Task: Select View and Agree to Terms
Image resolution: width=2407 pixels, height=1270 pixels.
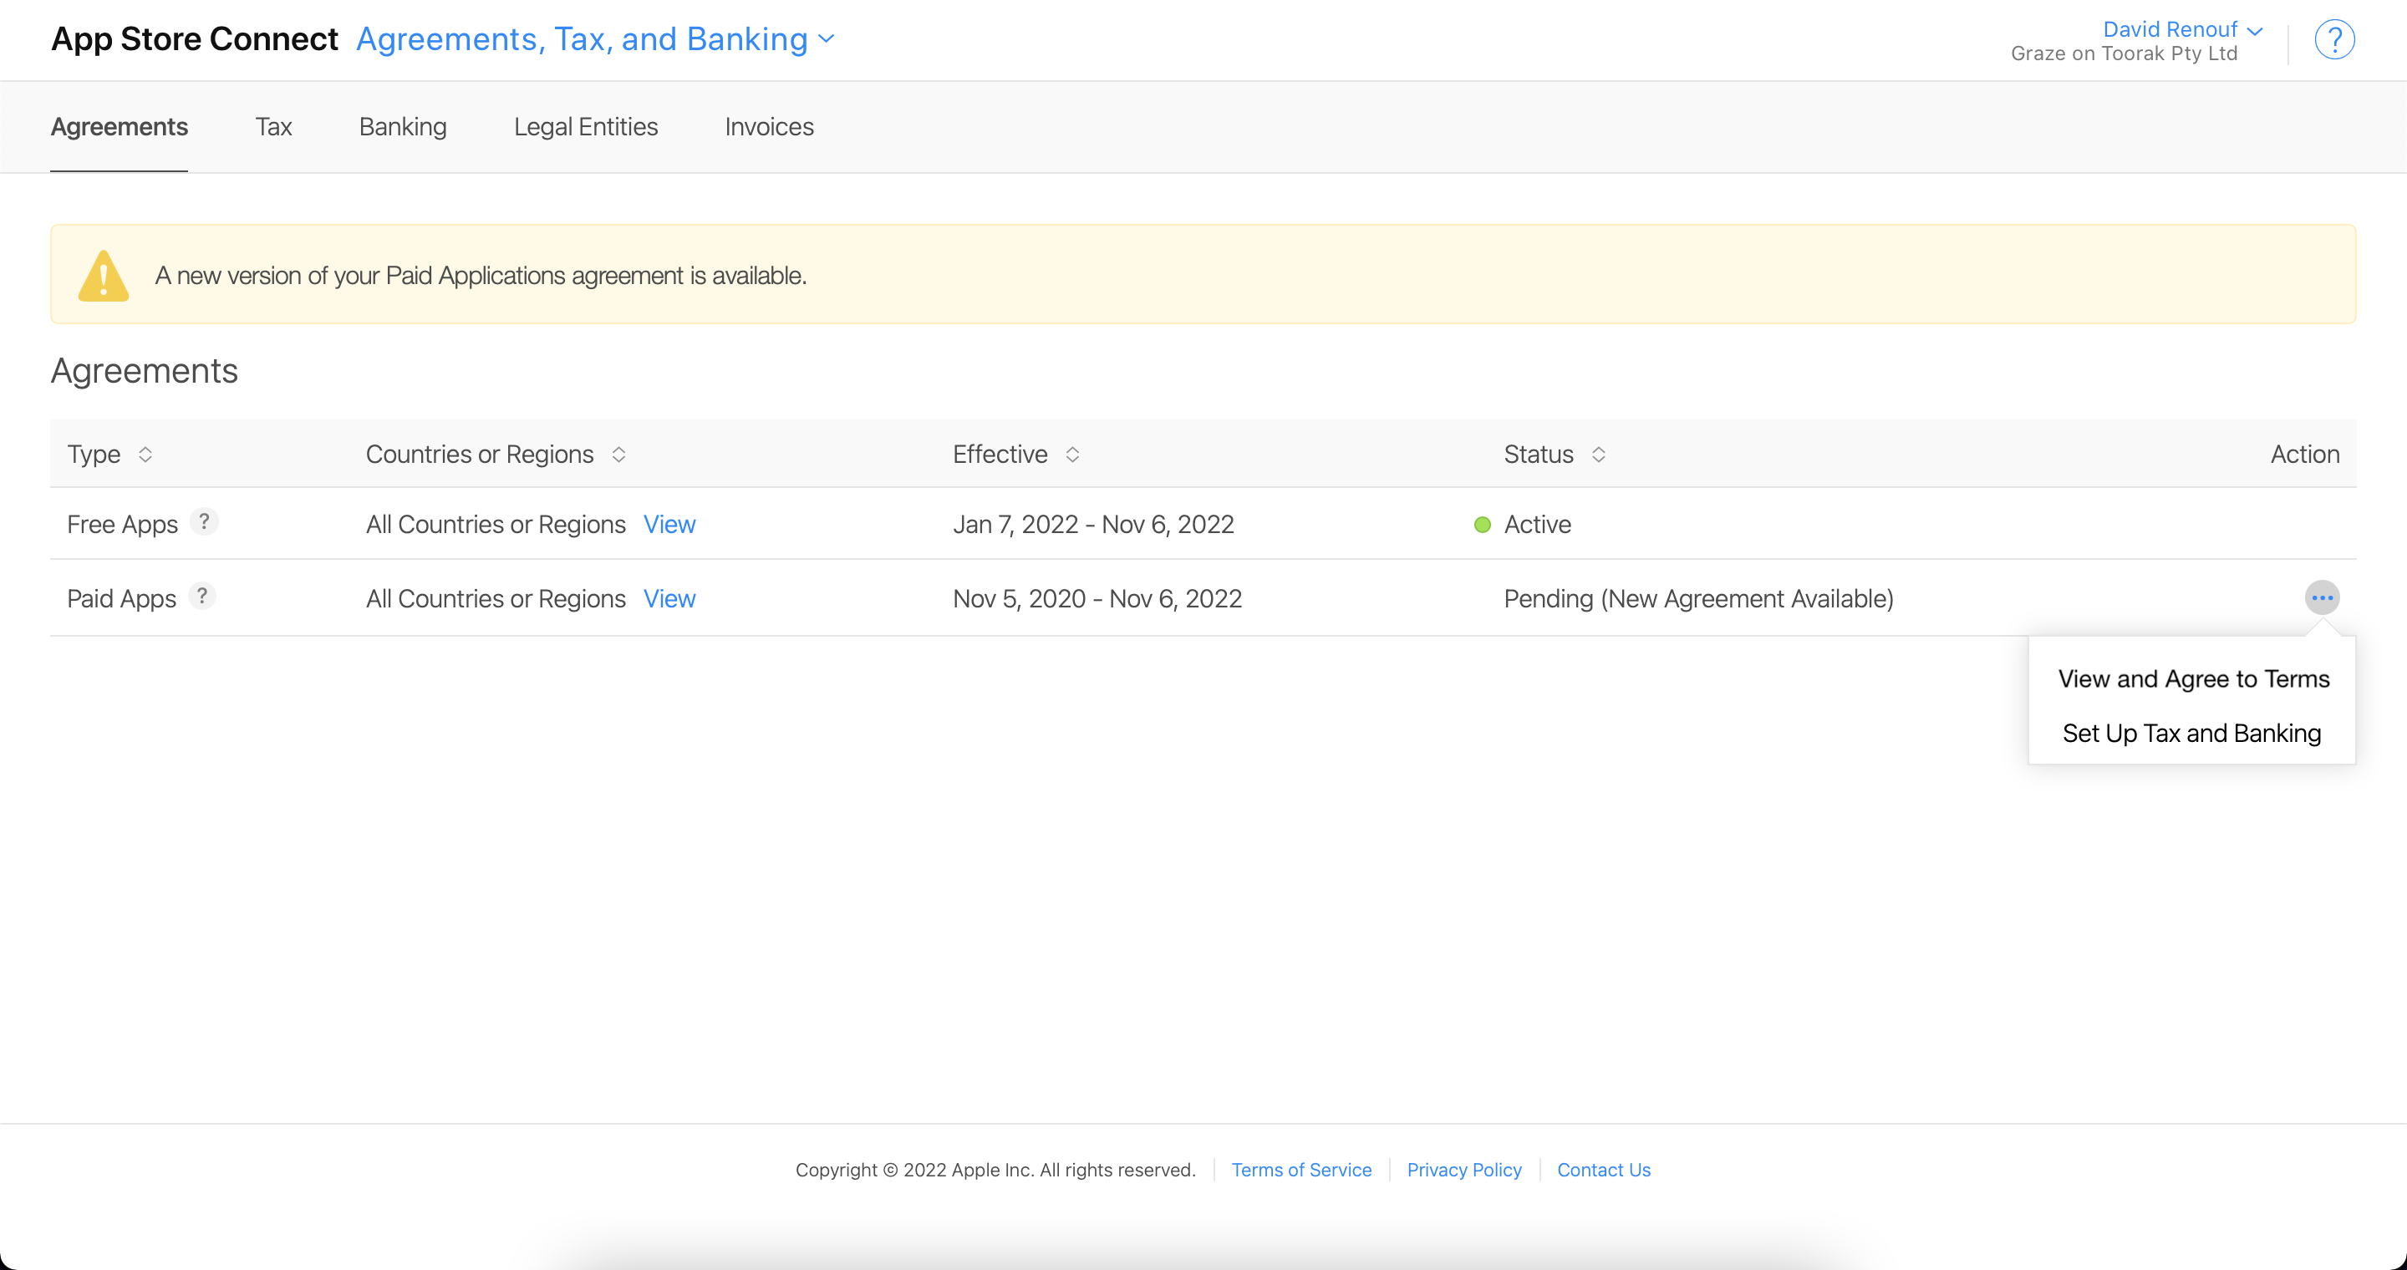Action: 2193,679
